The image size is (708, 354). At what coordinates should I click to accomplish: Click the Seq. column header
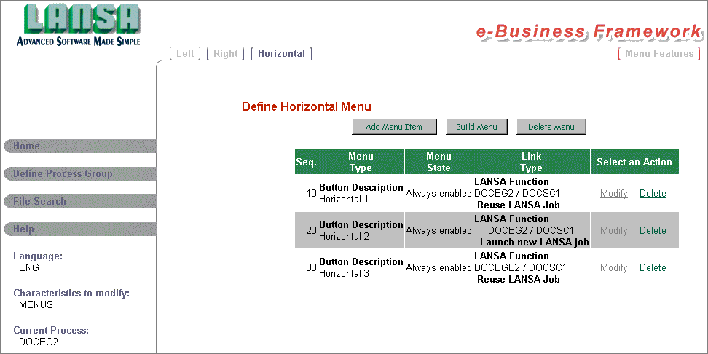[307, 162]
